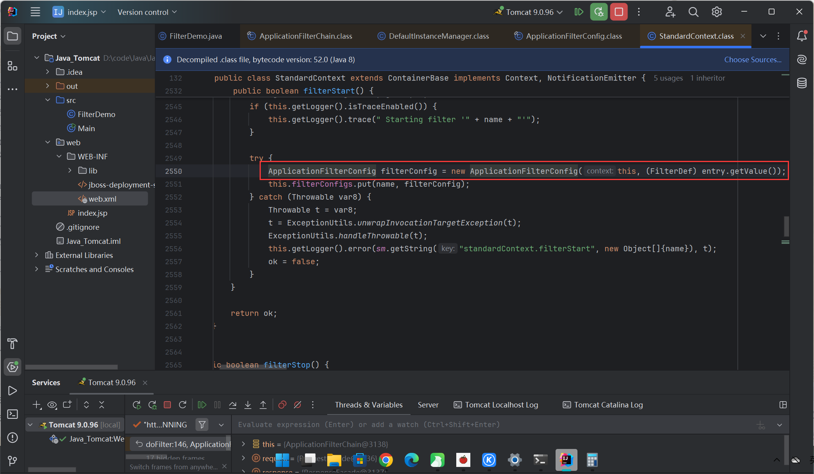Switch to ApplicationFilterChain.class tab
Viewport: 814px width, 474px height.
300,36
